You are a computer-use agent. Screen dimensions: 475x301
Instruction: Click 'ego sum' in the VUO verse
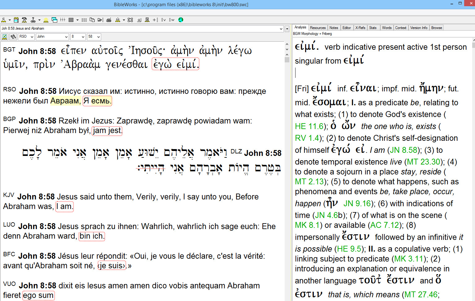pyautogui.click(x=38, y=295)
